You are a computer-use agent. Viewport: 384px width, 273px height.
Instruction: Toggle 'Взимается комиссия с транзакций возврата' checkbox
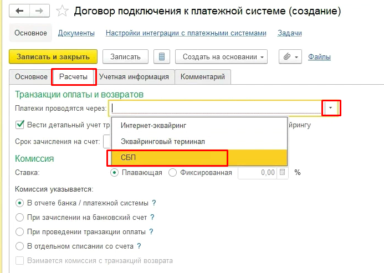19,260
